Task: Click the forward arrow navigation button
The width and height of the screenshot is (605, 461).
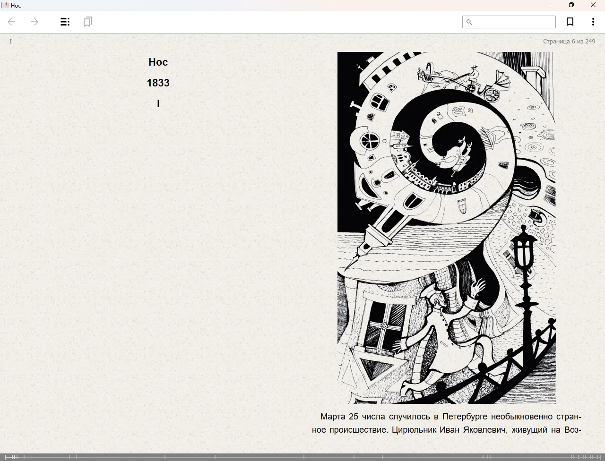Action: (35, 22)
